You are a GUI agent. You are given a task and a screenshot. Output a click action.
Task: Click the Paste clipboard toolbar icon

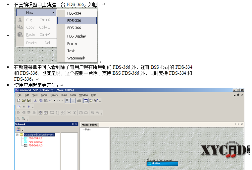(46, 100)
